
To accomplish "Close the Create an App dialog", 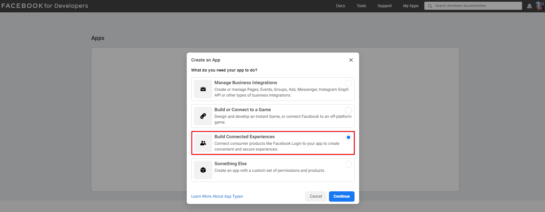I will (351, 60).
